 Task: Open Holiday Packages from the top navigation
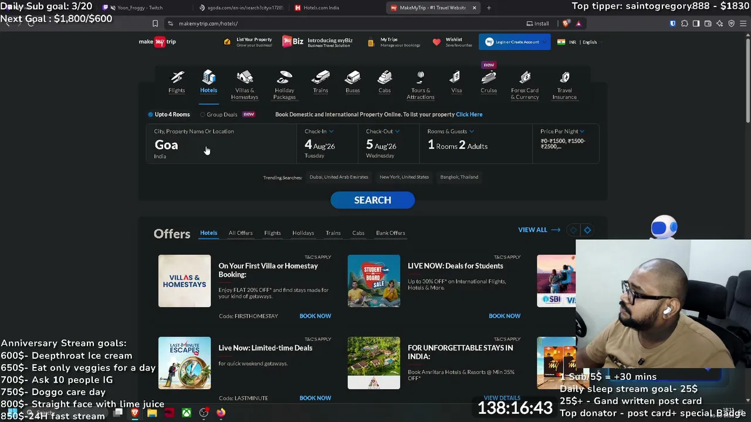click(x=284, y=85)
